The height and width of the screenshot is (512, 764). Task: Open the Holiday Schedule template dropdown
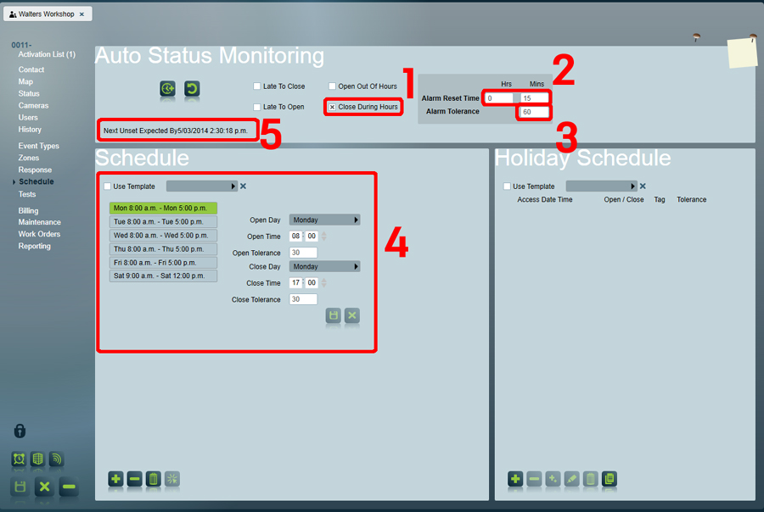click(x=601, y=186)
